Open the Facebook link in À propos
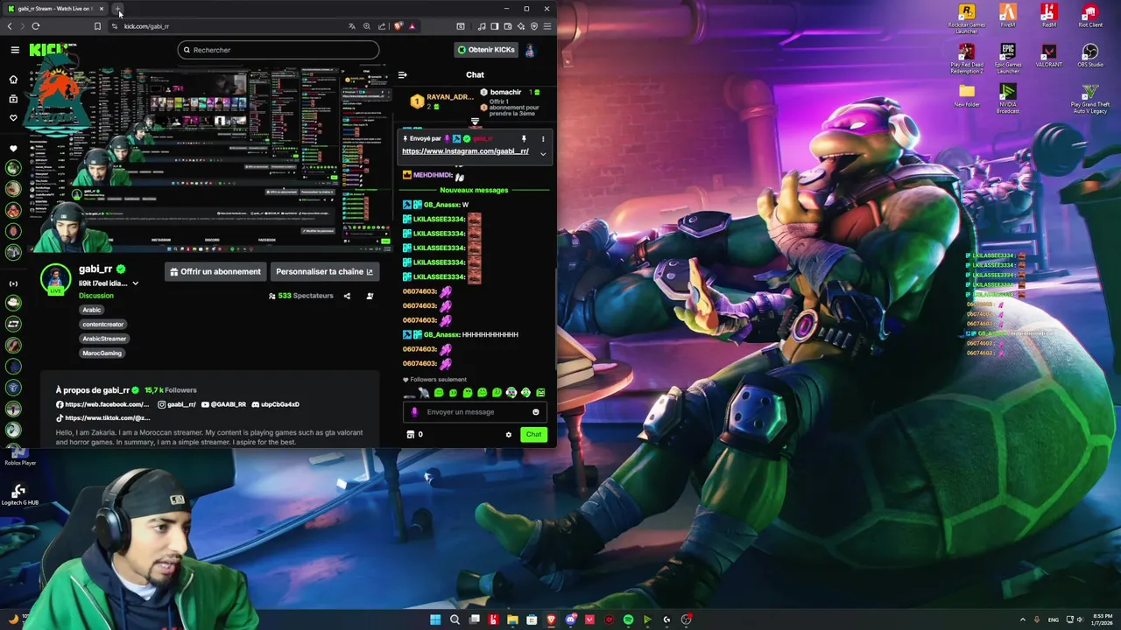1121x630 pixels. tap(102, 404)
